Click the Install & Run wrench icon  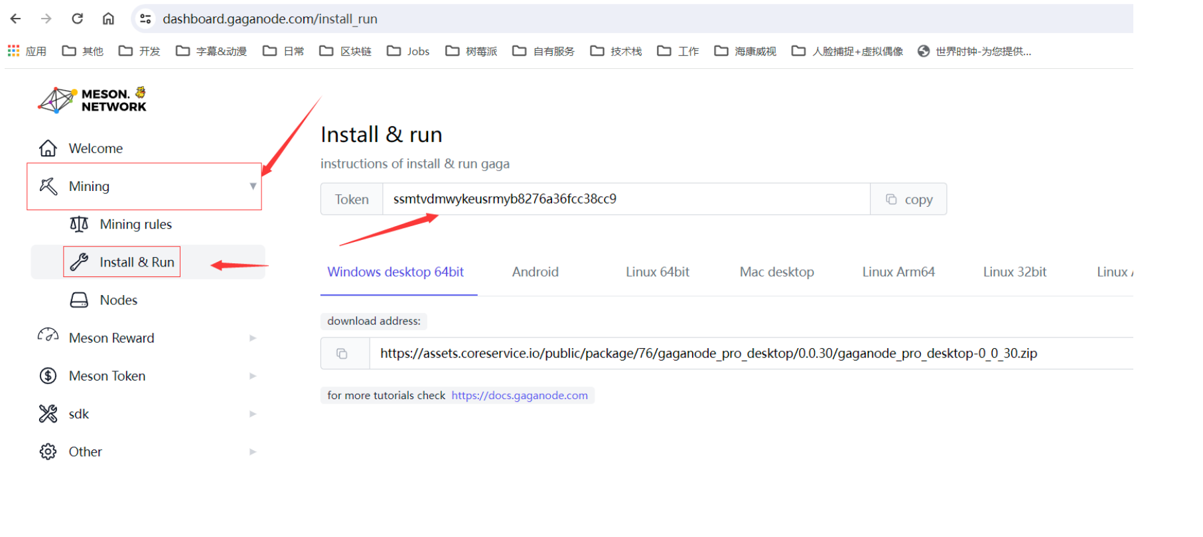[79, 262]
